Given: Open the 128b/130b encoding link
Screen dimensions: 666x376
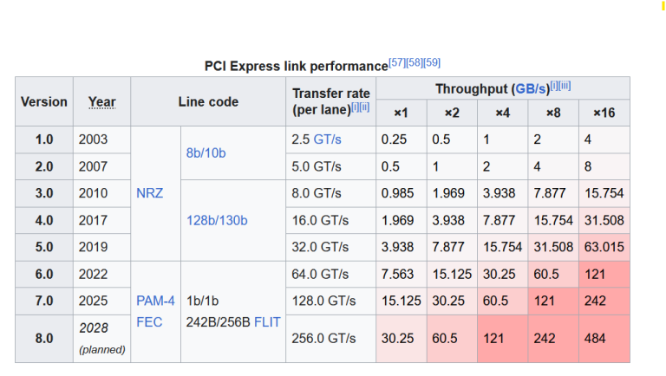Looking at the screenshot, I should (x=217, y=220).
